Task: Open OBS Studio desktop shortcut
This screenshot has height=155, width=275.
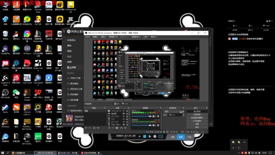Action: 5,94
